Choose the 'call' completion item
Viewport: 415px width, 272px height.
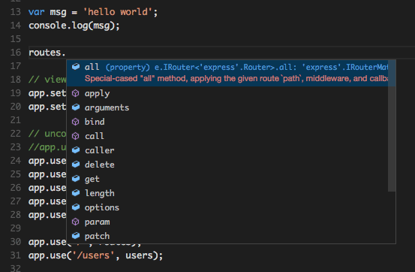click(227, 136)
